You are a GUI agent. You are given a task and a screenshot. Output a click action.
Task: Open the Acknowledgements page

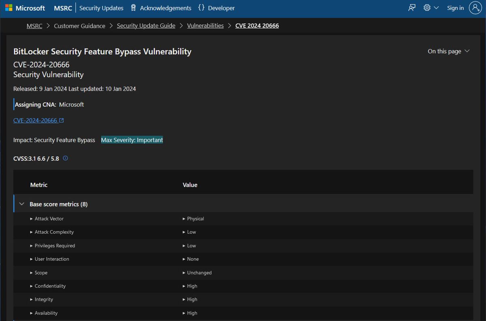click(165, 7)
